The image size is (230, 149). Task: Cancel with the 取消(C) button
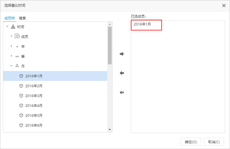214,142
